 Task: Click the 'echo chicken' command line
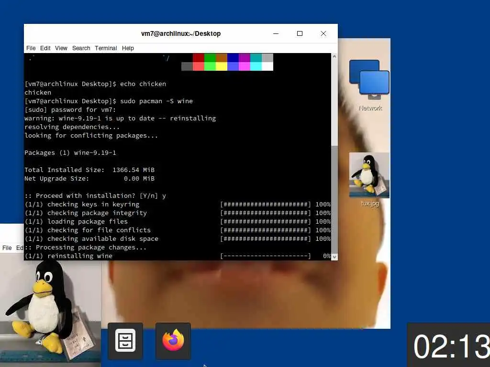95,84
